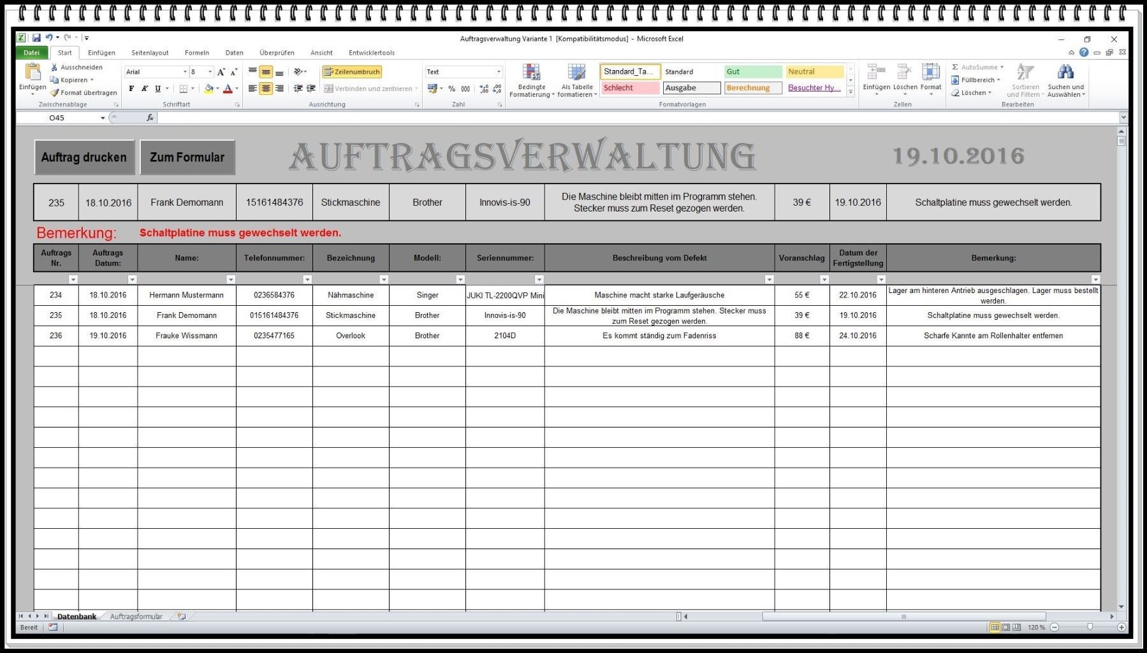Click the Auftrag drucken button
1147x653 pixels.
(84, 157)
